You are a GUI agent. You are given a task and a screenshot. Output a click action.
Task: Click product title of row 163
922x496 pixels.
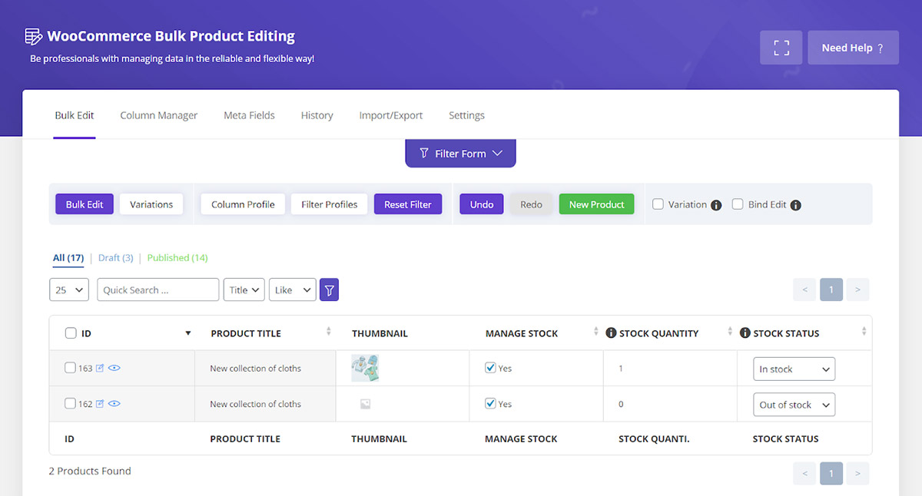(x=255, y=369)
